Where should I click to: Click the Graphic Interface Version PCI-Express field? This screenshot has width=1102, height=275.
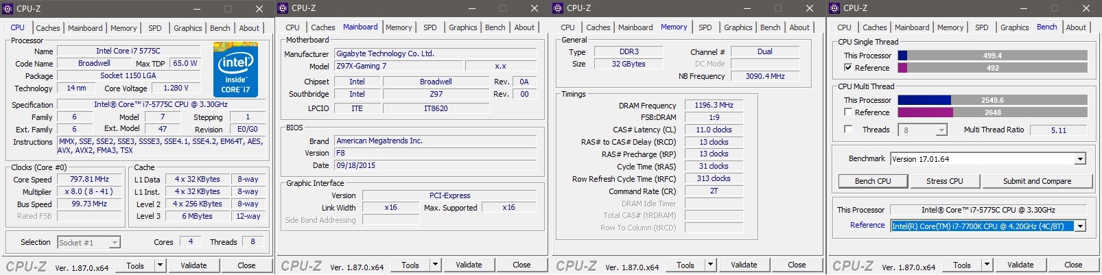pos(449,195)
